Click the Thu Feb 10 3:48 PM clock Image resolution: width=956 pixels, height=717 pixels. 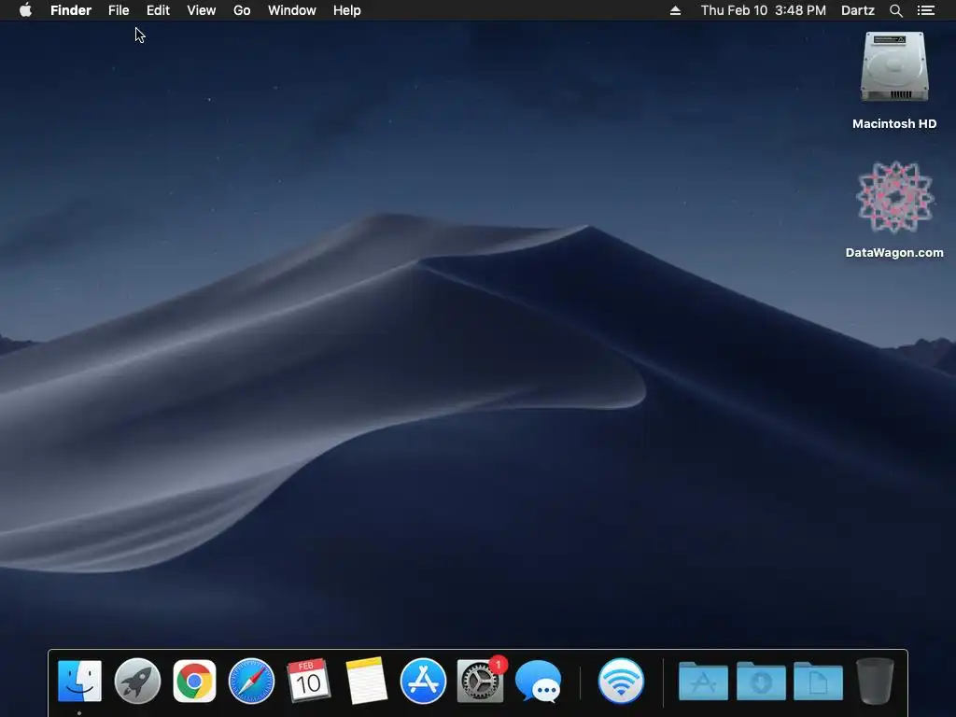(764, 10)
